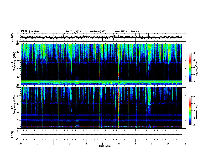Click the ch.1 color scale bar
Image resolution: width=208 pixels, height=161 pixels.
tap(190, 67)
